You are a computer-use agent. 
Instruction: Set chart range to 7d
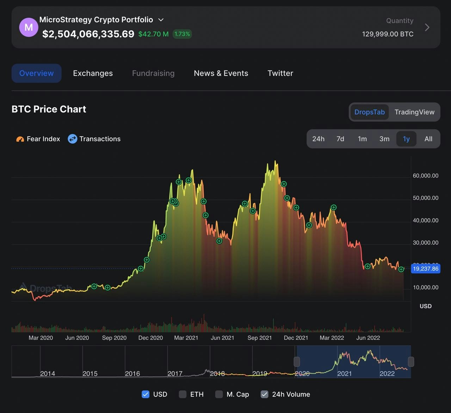point(340,139)
